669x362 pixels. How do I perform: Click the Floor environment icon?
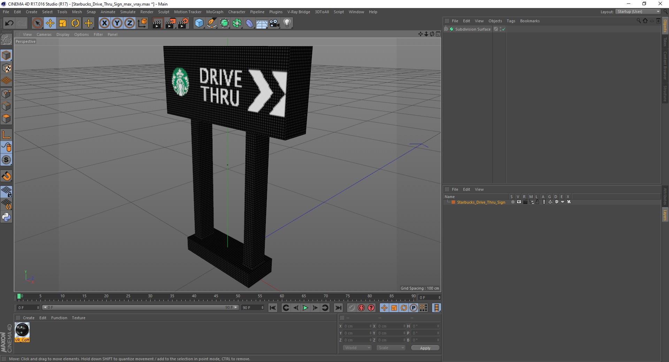[262, 23]
